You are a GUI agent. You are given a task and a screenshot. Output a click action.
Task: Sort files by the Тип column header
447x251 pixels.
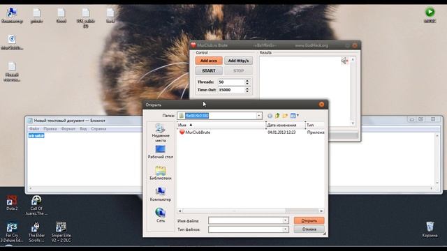314,125
